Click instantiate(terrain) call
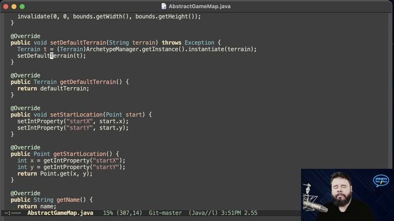This screenshot has width=394, height=221. tap(221, 49)
